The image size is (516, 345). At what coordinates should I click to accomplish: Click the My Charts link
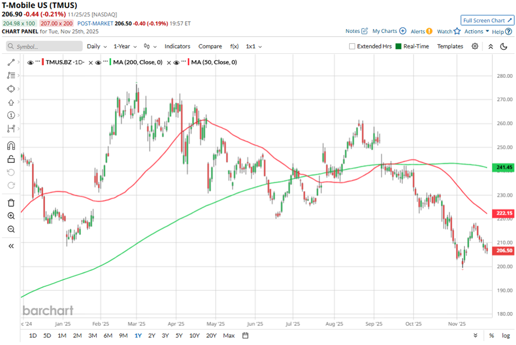coord(385,31)
